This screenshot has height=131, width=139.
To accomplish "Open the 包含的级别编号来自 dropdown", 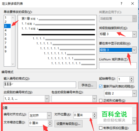I will pyautogui.click(x=95, y=99).
